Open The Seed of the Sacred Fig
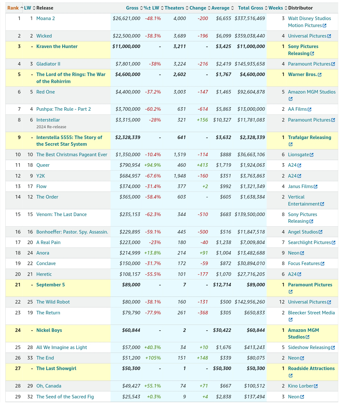 click(x=65, y=397)
